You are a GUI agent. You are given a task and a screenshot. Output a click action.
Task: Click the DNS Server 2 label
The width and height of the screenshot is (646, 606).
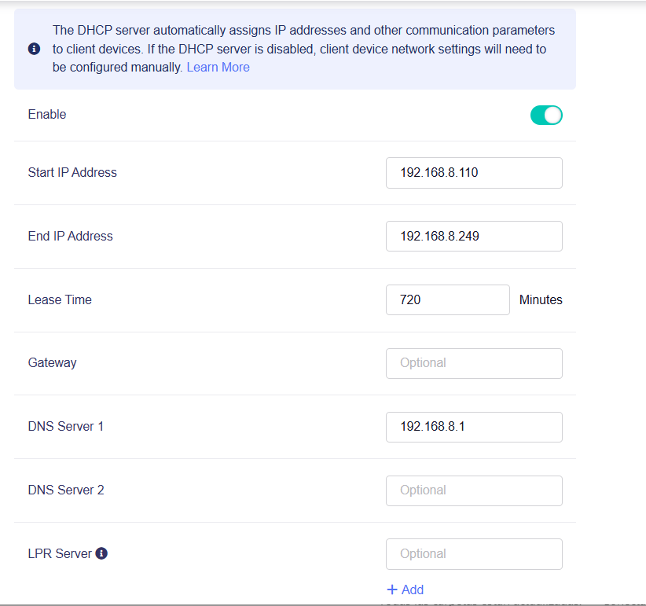[x=66, y=490]
